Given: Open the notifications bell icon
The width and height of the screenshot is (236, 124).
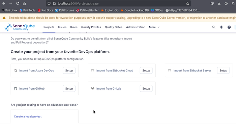Looking at the screenshot, I should tap(222, 27).
